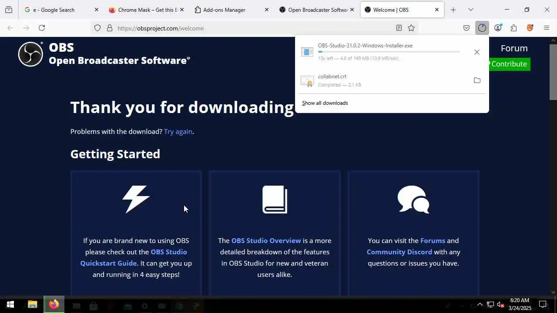Click the tracking protection shield icon

97,28
